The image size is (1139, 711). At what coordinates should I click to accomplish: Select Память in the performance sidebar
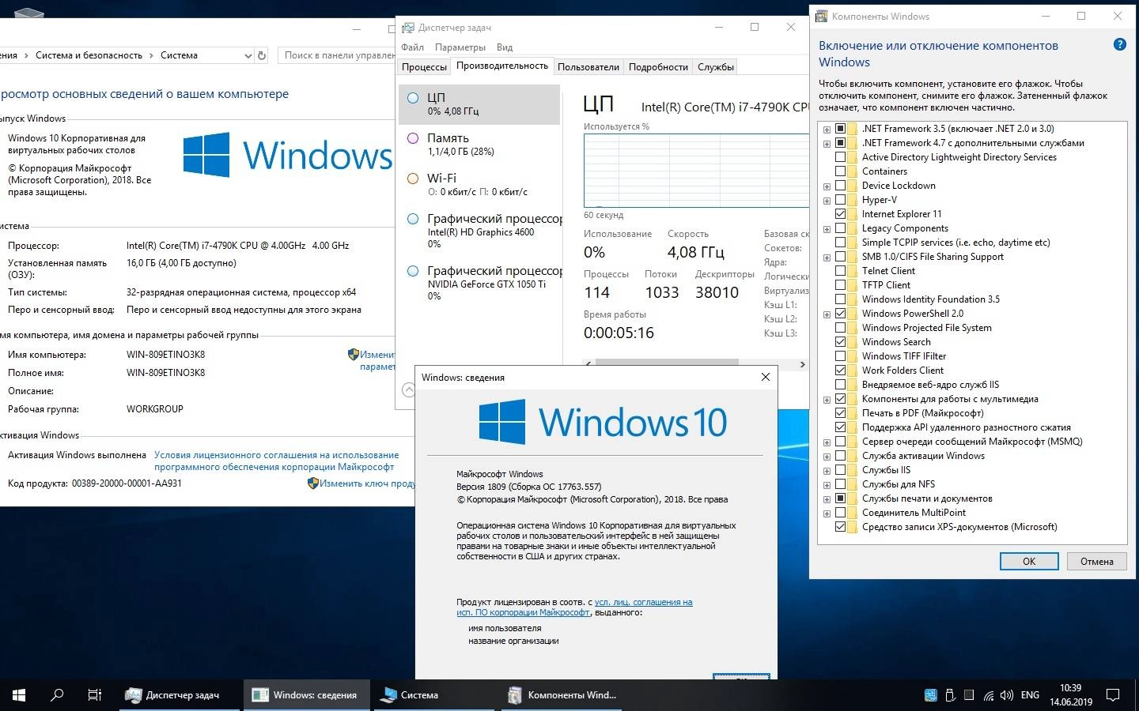click(479, 145)
